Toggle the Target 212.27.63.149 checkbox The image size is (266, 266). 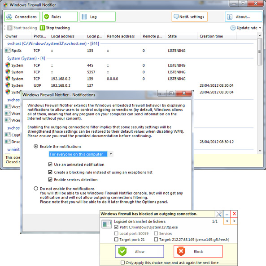156,240
